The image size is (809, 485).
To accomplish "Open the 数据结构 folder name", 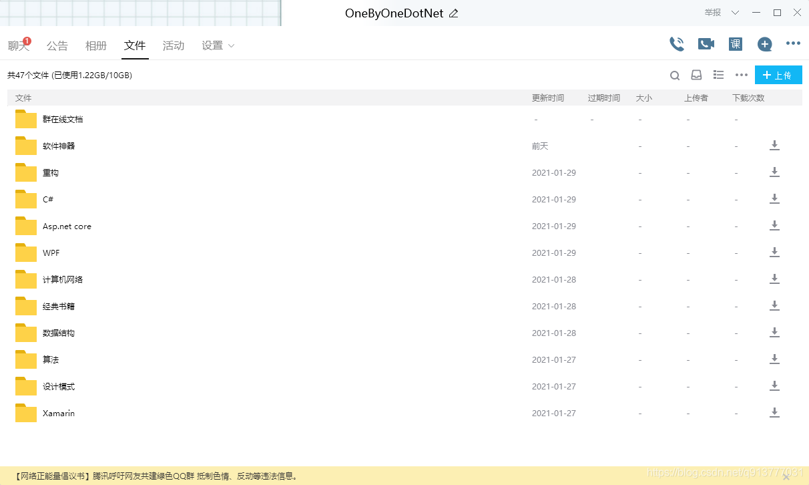I will pos(59,333).
